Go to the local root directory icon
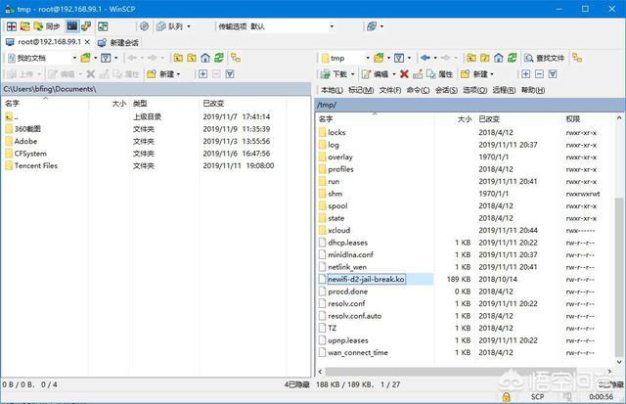Viewport: 626px width, 404px height. (x=192, y=59)
